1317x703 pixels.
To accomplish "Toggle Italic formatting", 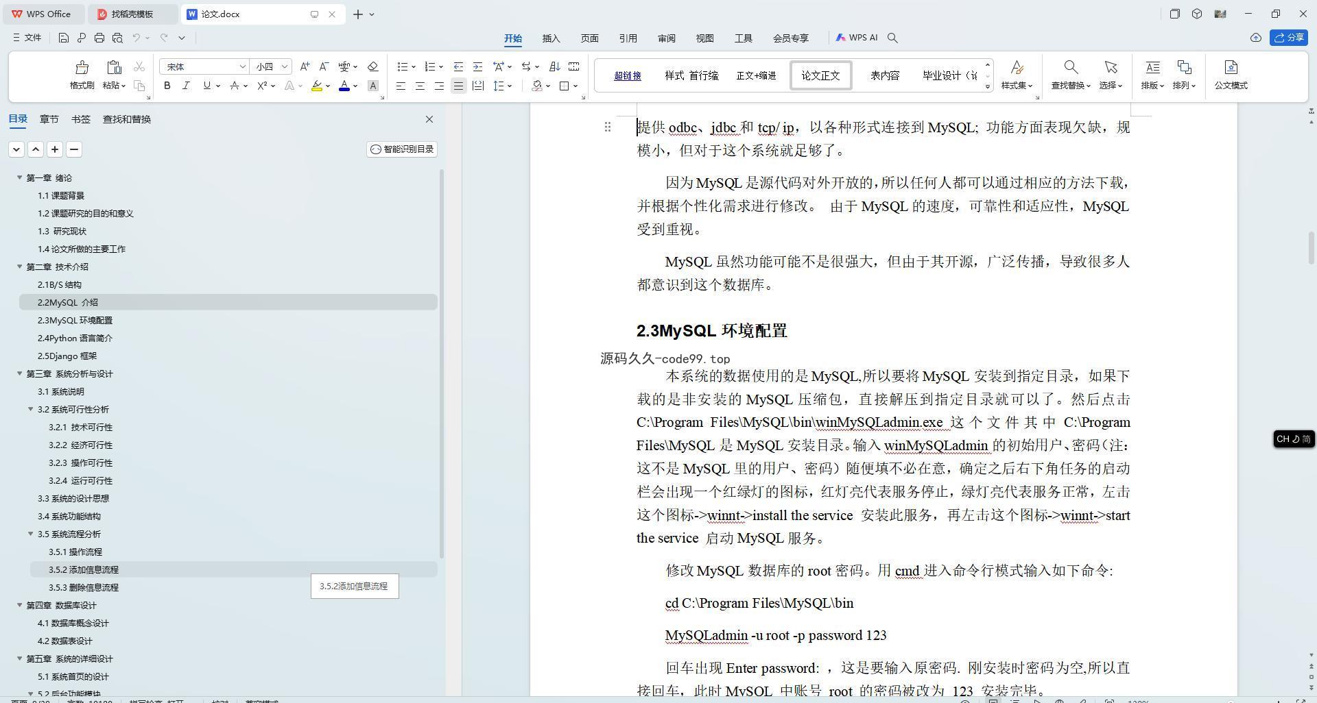I will point(186,86).
